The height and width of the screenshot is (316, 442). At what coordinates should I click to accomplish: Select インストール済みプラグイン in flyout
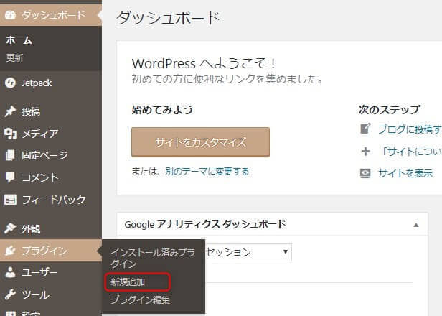pos(153,258)
